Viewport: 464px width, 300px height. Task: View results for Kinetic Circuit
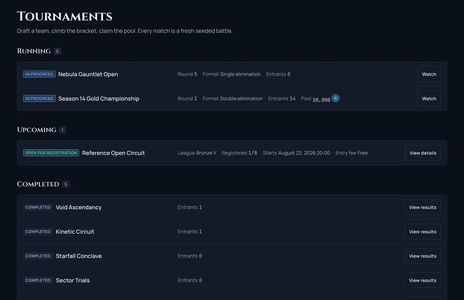(423, 231)
